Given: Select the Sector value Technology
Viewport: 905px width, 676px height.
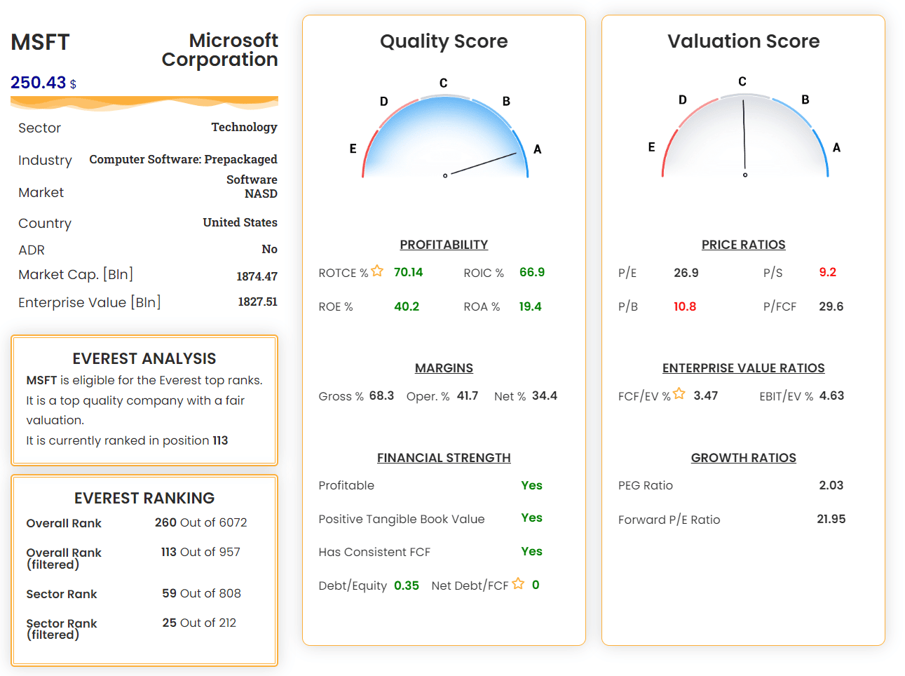Looking at the screenshot, I should click(x=245, y=127).
